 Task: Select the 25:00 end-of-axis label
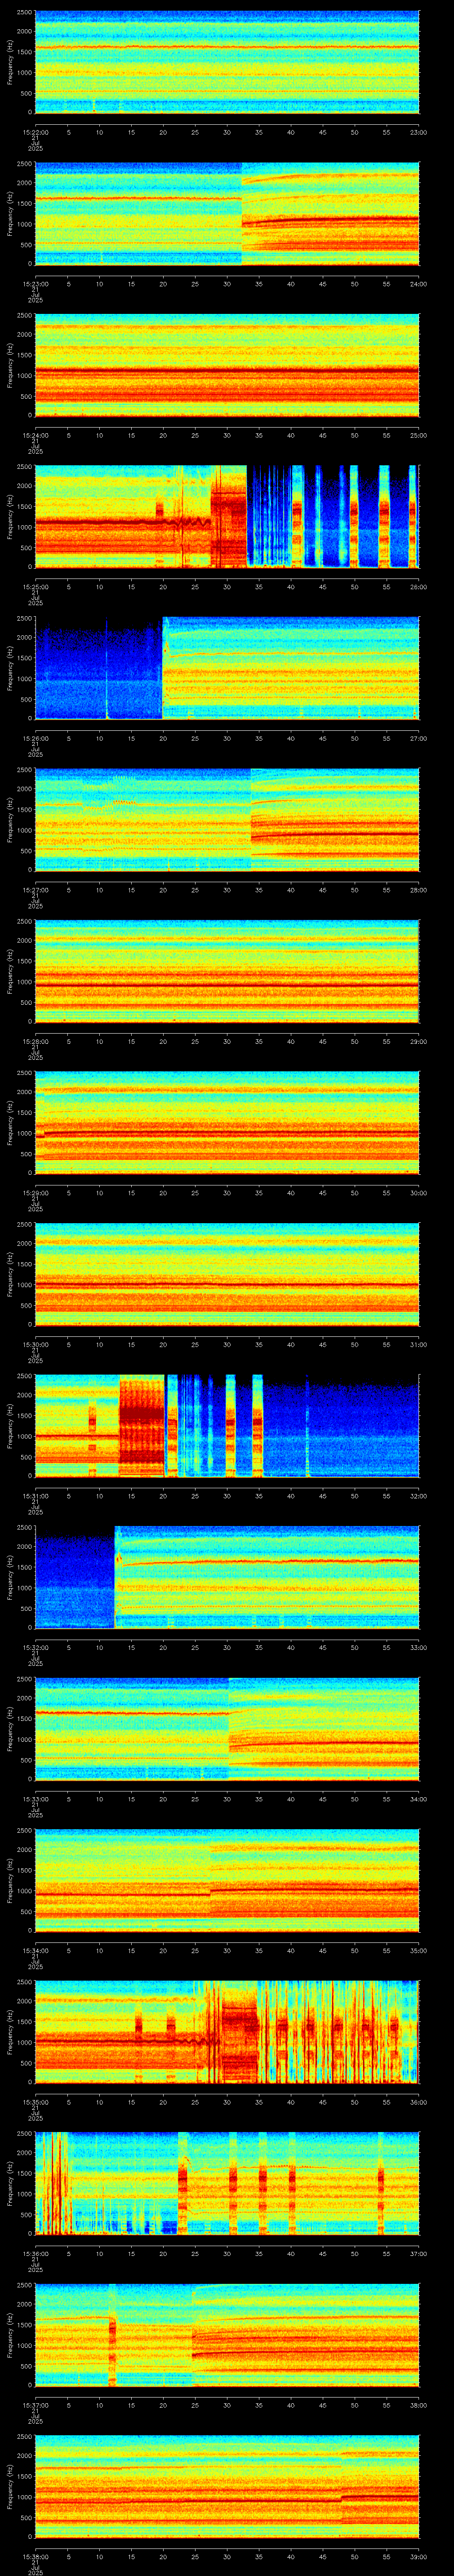(x=418, y=435)
